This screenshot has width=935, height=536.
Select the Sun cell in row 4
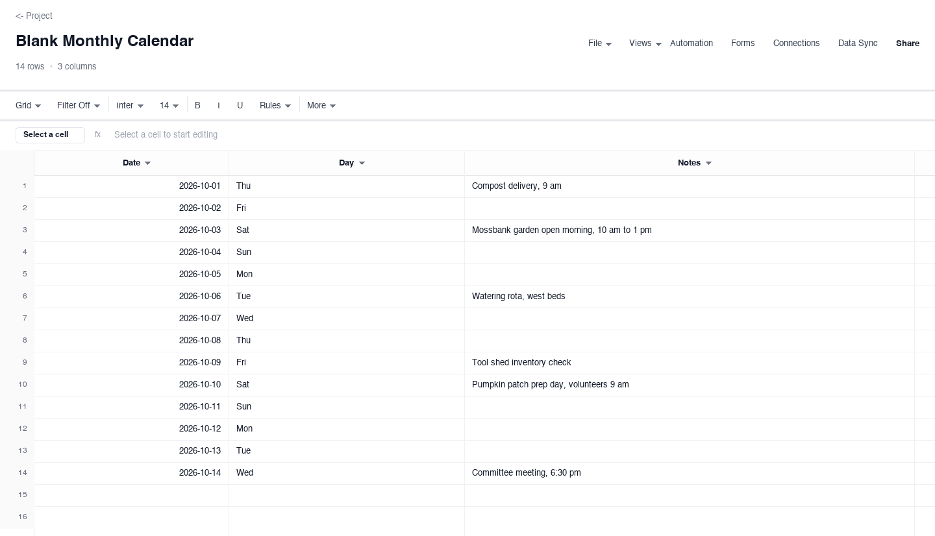[347, 252]
